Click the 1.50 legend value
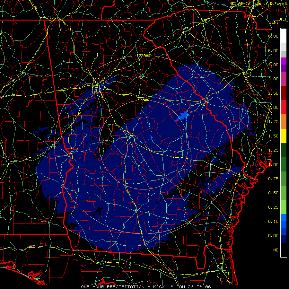 [273, 136]
